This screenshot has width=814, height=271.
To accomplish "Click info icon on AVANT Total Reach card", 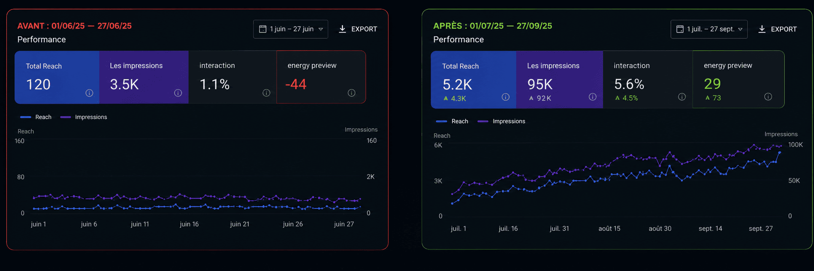I will click(x=89, y=93).
